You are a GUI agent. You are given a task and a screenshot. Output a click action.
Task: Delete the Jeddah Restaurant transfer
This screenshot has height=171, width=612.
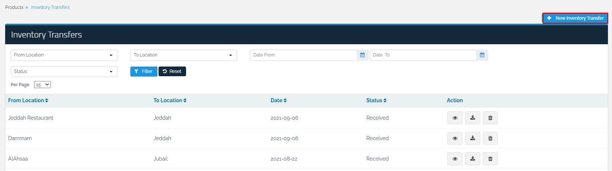click(490, 118)
